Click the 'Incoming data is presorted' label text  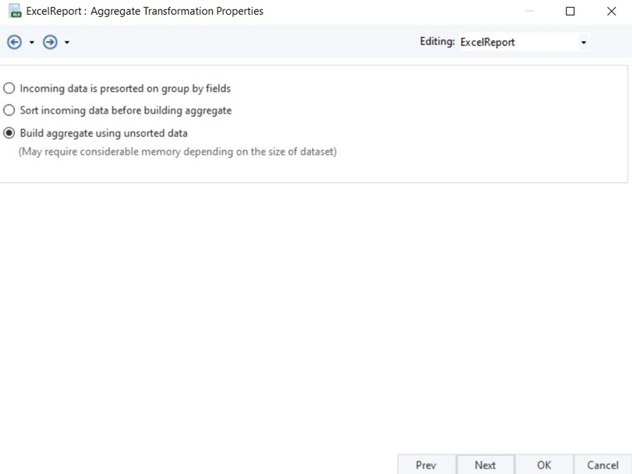[125, 89]
